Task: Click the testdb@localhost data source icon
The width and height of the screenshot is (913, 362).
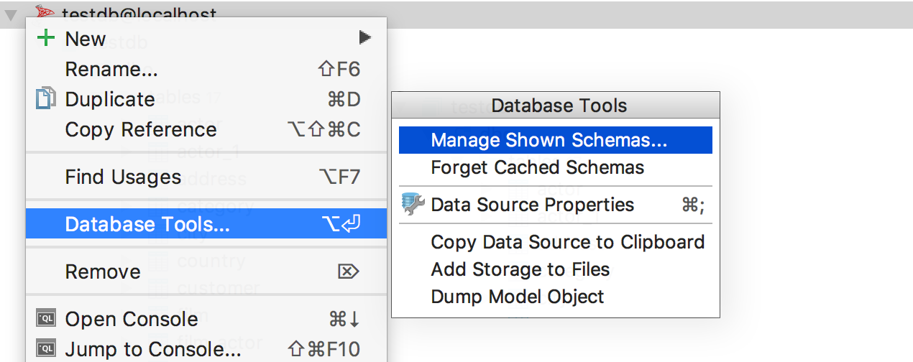Action: (x=45, y=14)
